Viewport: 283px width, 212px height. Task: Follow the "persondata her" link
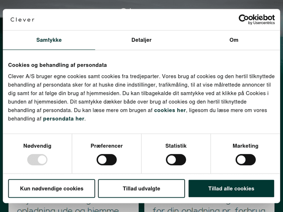[64, 119]
